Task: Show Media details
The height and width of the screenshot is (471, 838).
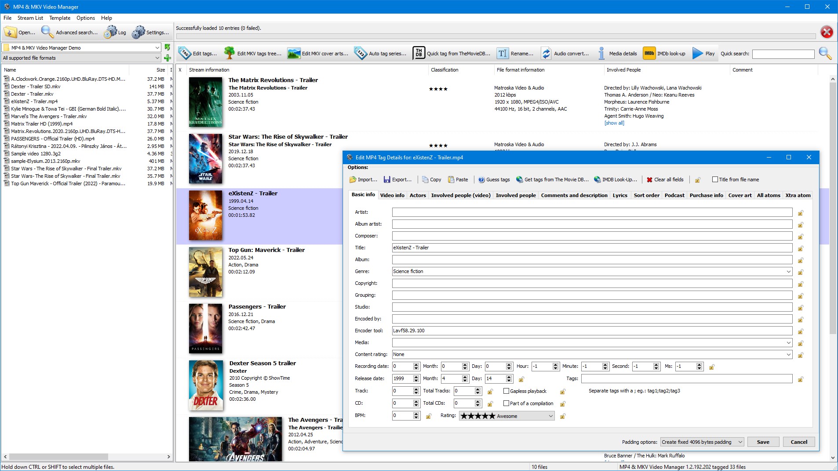Action: coord(617,54)
